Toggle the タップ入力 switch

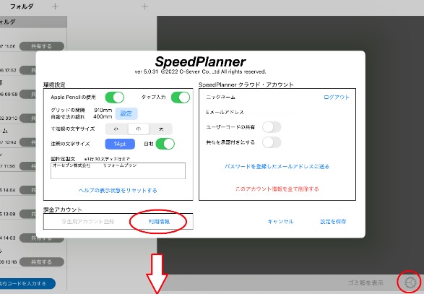(x=181, y=98)
